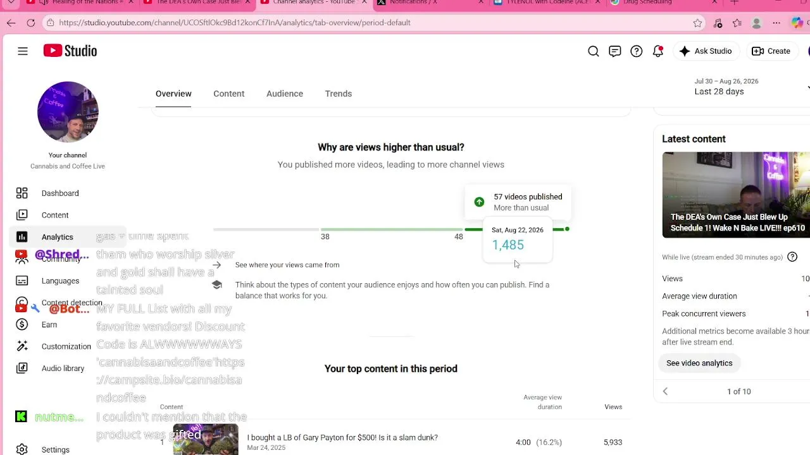Viewport: 810px width, 455px height.
Task: Open Audio library in the sidebar
Action: tap(63, 368)
